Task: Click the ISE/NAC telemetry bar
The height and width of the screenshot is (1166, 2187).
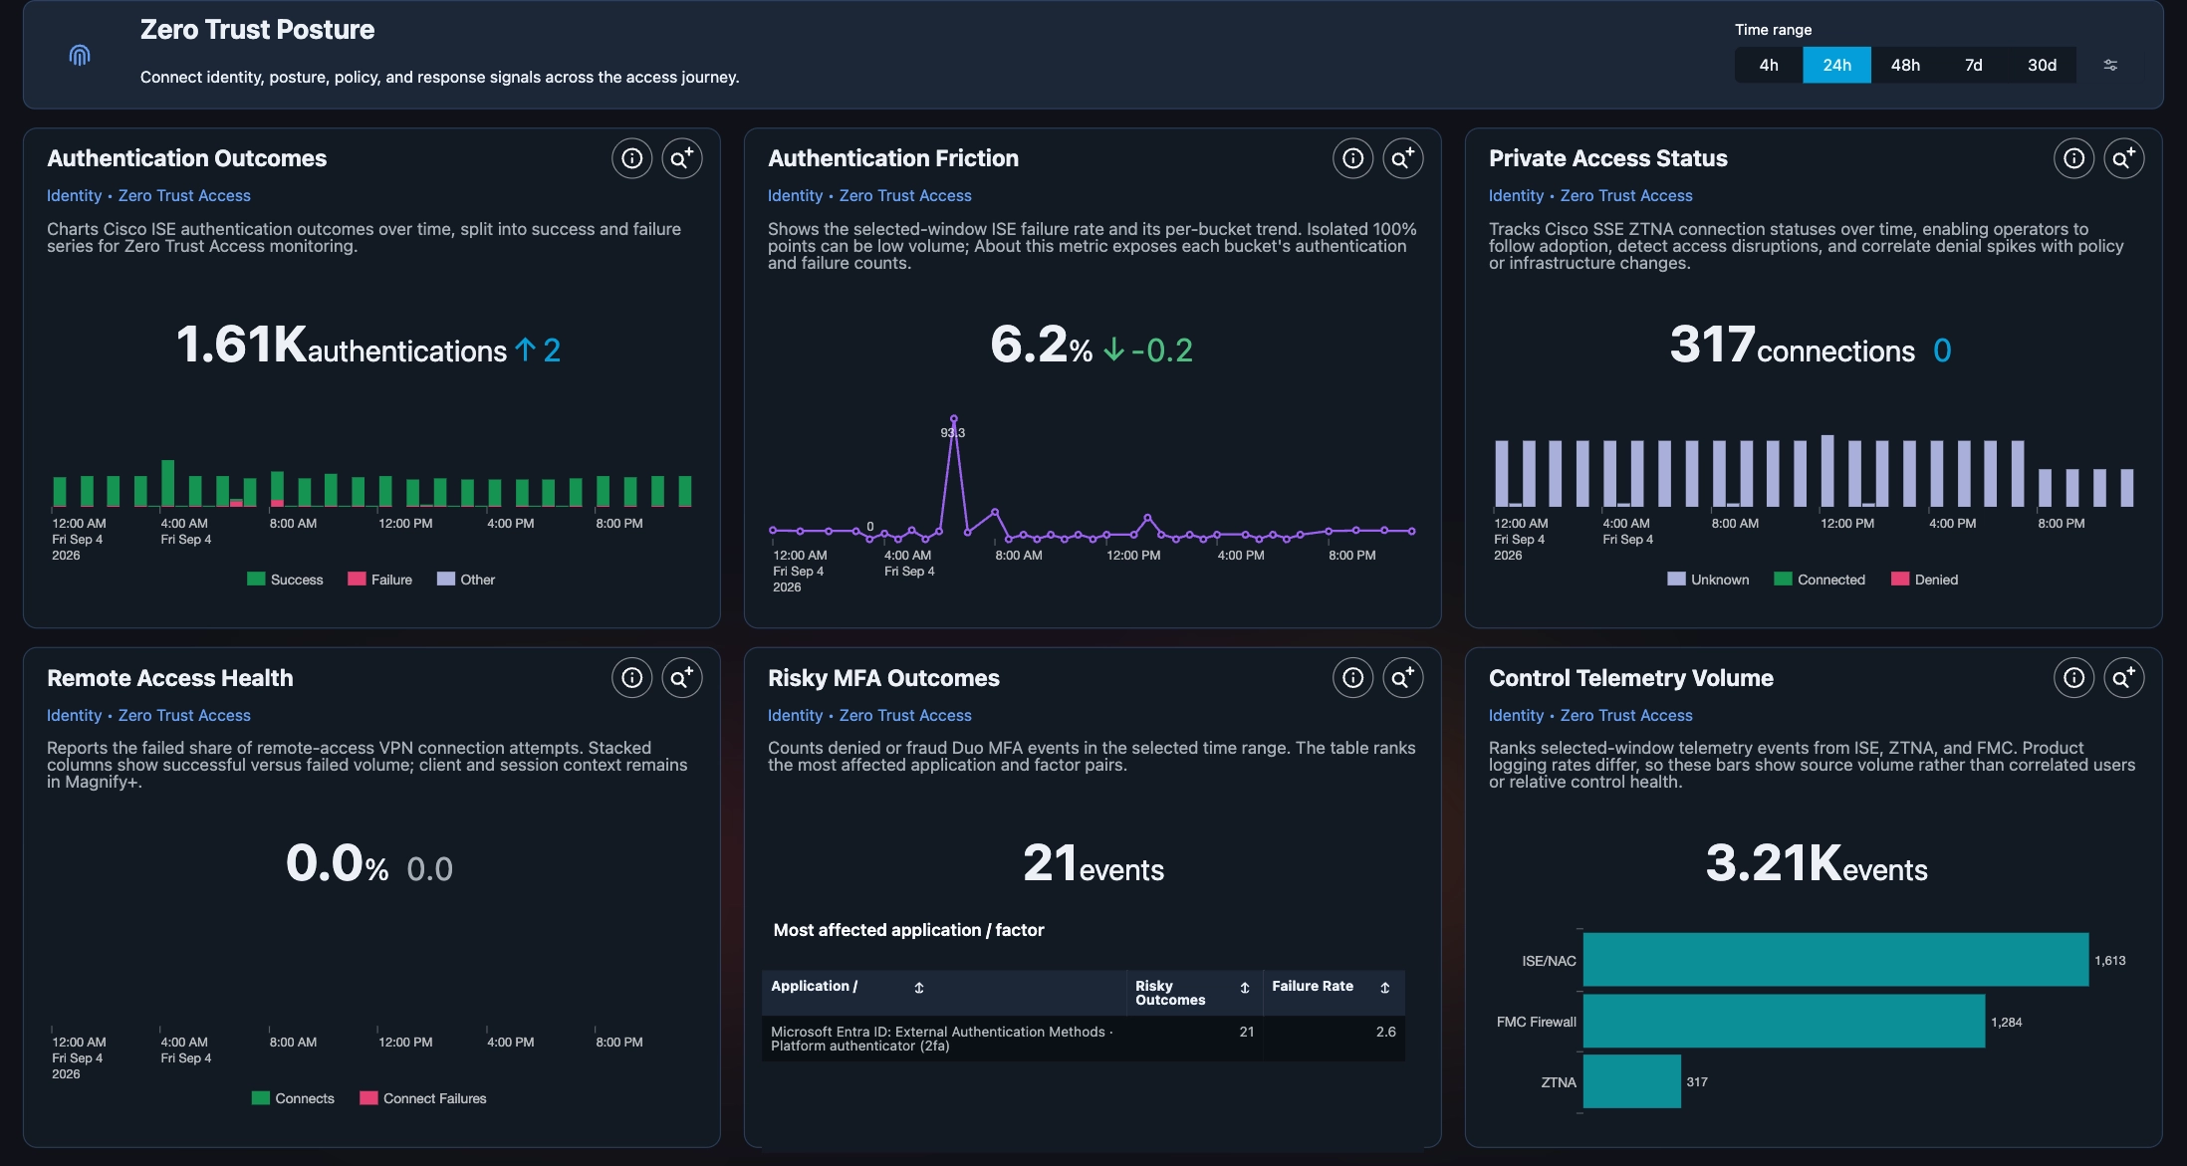Action: tap(1835, 960)
